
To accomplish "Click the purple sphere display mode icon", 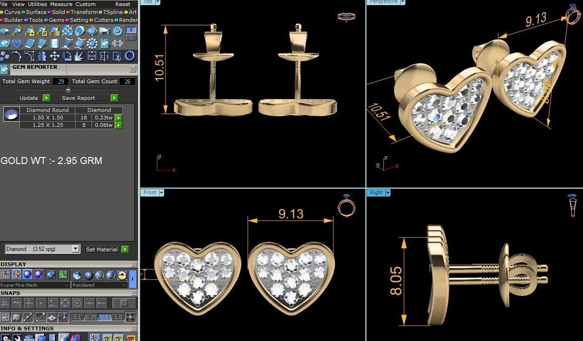I will pos(39,275).
